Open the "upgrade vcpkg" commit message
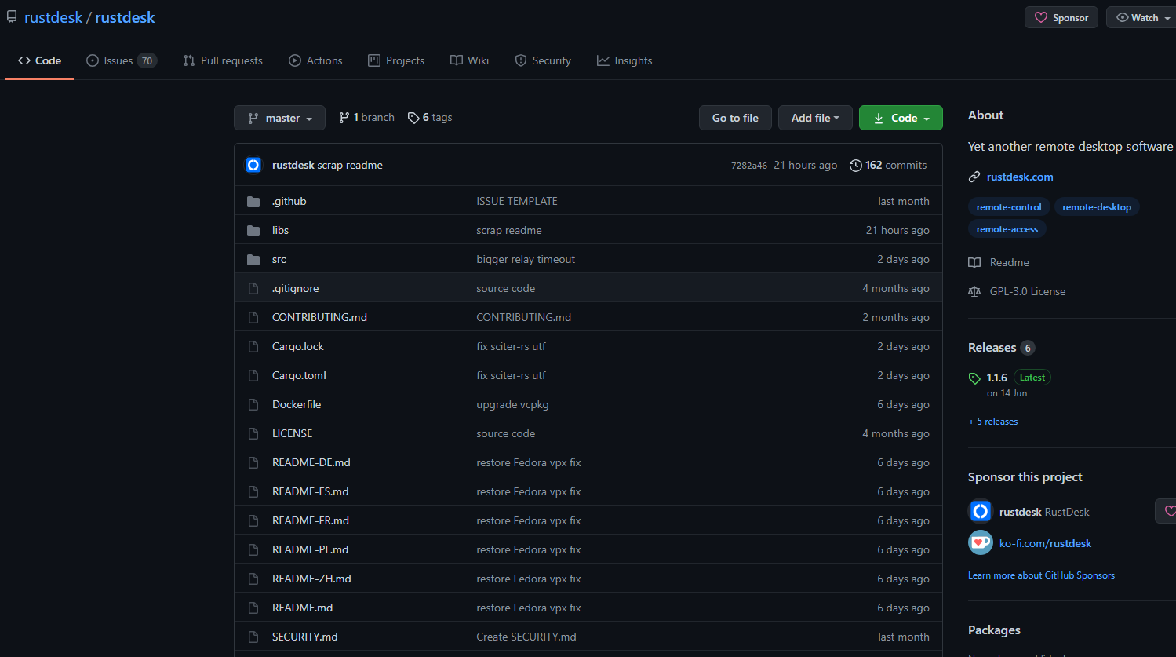The image size is (1176, 657). pyautogui.click(x=512, y=405)
